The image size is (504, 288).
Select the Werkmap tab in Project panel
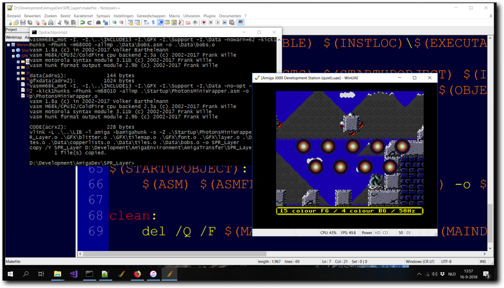14,37
